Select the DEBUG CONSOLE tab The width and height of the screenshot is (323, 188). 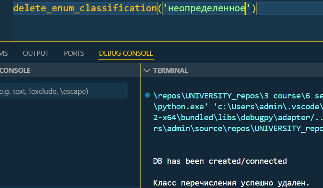pyautogui.click(x=126, y=53)
